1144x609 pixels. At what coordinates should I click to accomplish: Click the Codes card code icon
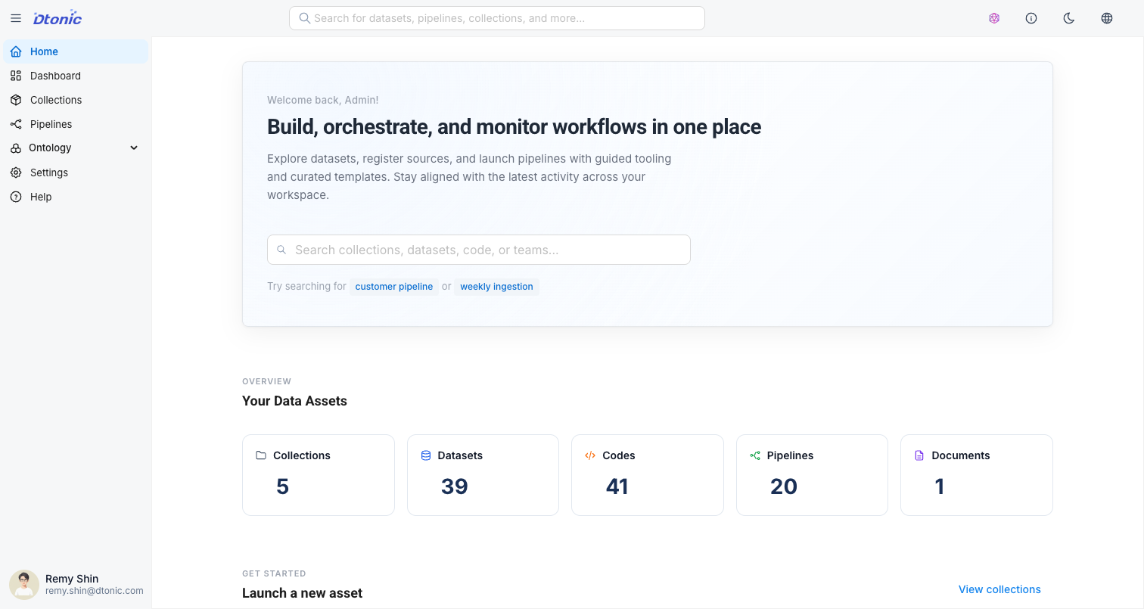590,455
